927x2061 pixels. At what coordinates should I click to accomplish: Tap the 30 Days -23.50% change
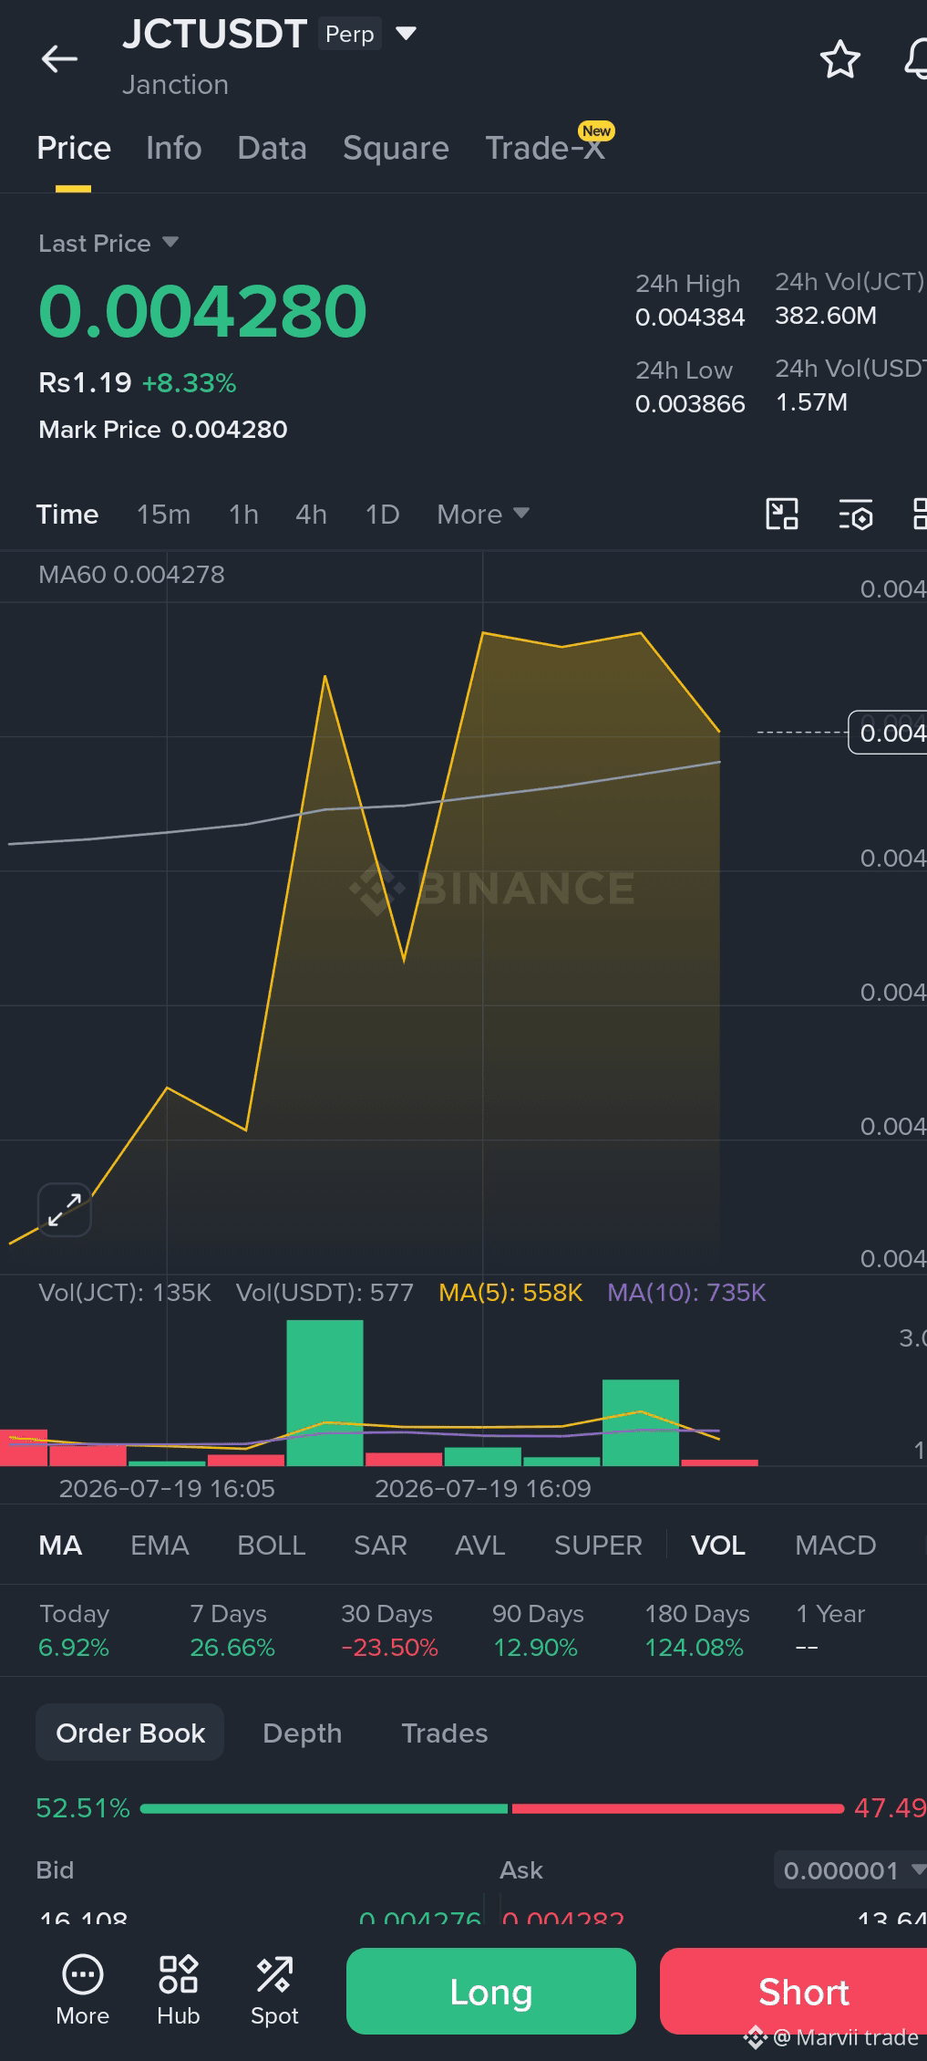(x=389, y=1631)
